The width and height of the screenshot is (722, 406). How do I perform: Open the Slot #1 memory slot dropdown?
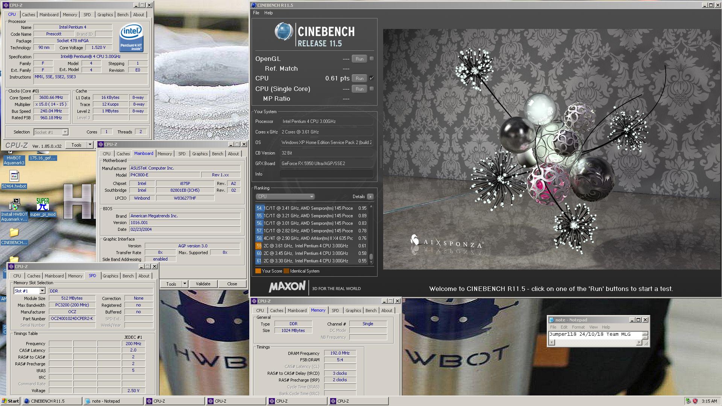[x=42, y=291]
